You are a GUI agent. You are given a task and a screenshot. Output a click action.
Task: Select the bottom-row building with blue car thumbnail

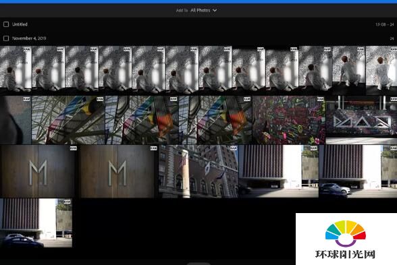(36, 223)
